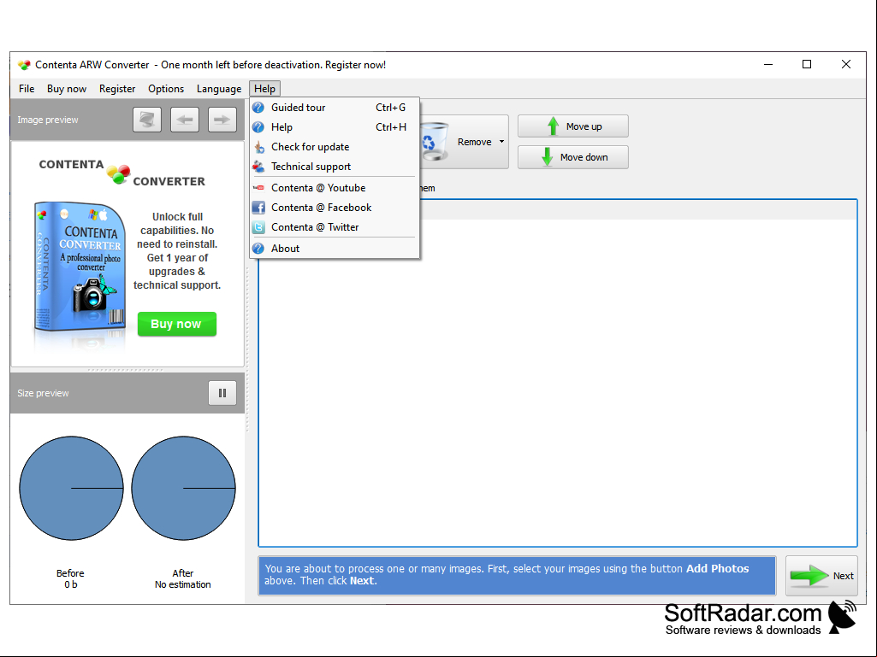Select the Help Ctrl+H menu entry

coord(335,127)
